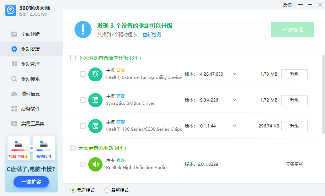Image resolution: width=325 pixels, height=196 pixels.
Task: Click the 驱动搜索 magnifier icon
Action: (x=14, y=79)
